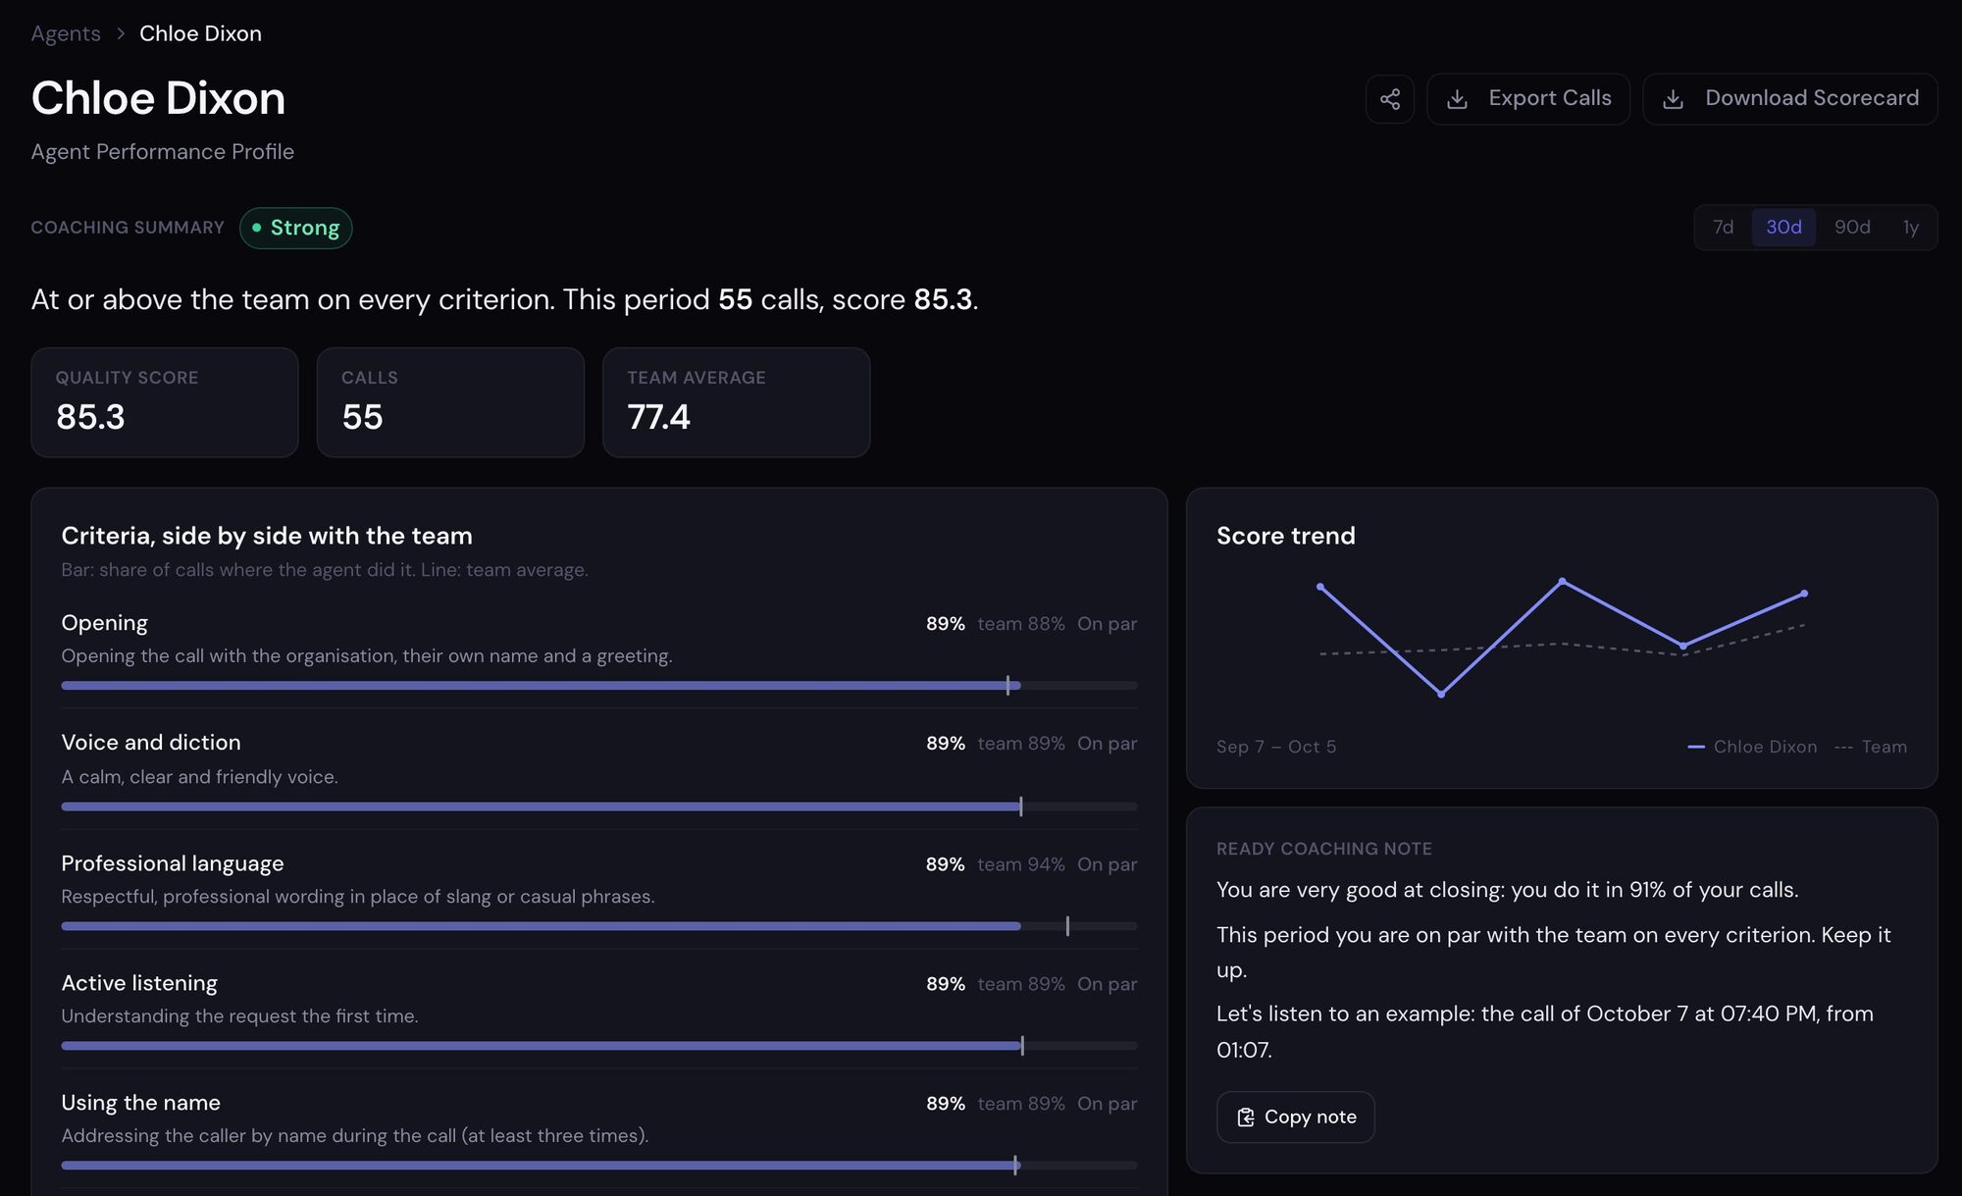1962x1196 pixels.
Task: Click the Chloe Dixon breadcrumb label
Action: 200,33
